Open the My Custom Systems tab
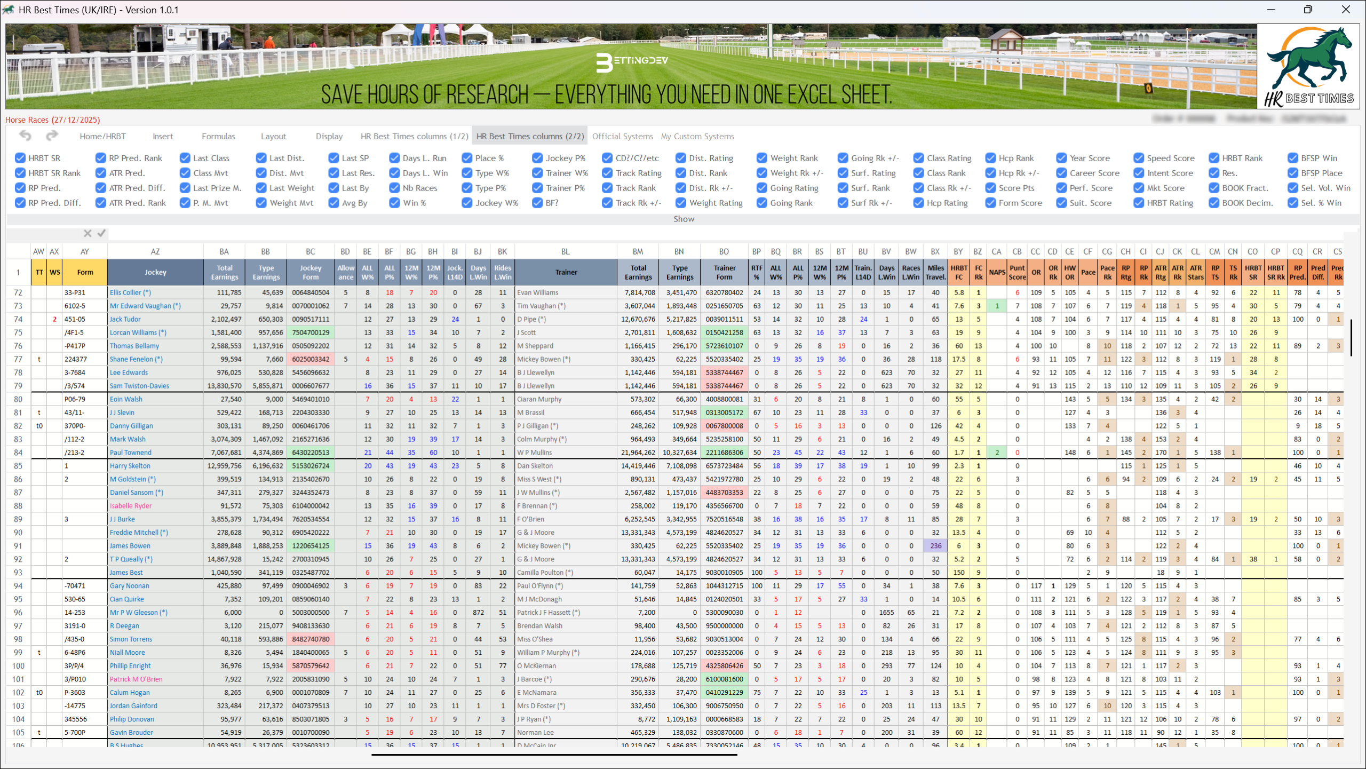Viewport: 1366px width, 769px height. [697, 136]
